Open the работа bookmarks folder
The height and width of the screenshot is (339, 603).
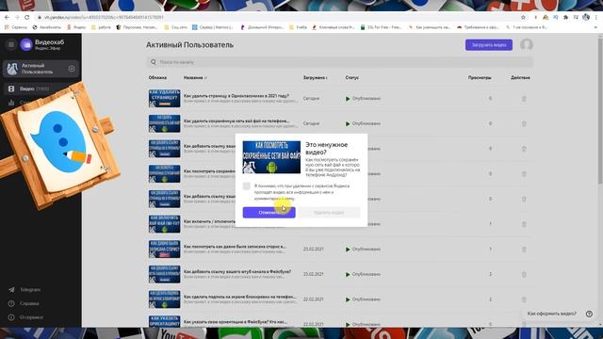point(101,27)
